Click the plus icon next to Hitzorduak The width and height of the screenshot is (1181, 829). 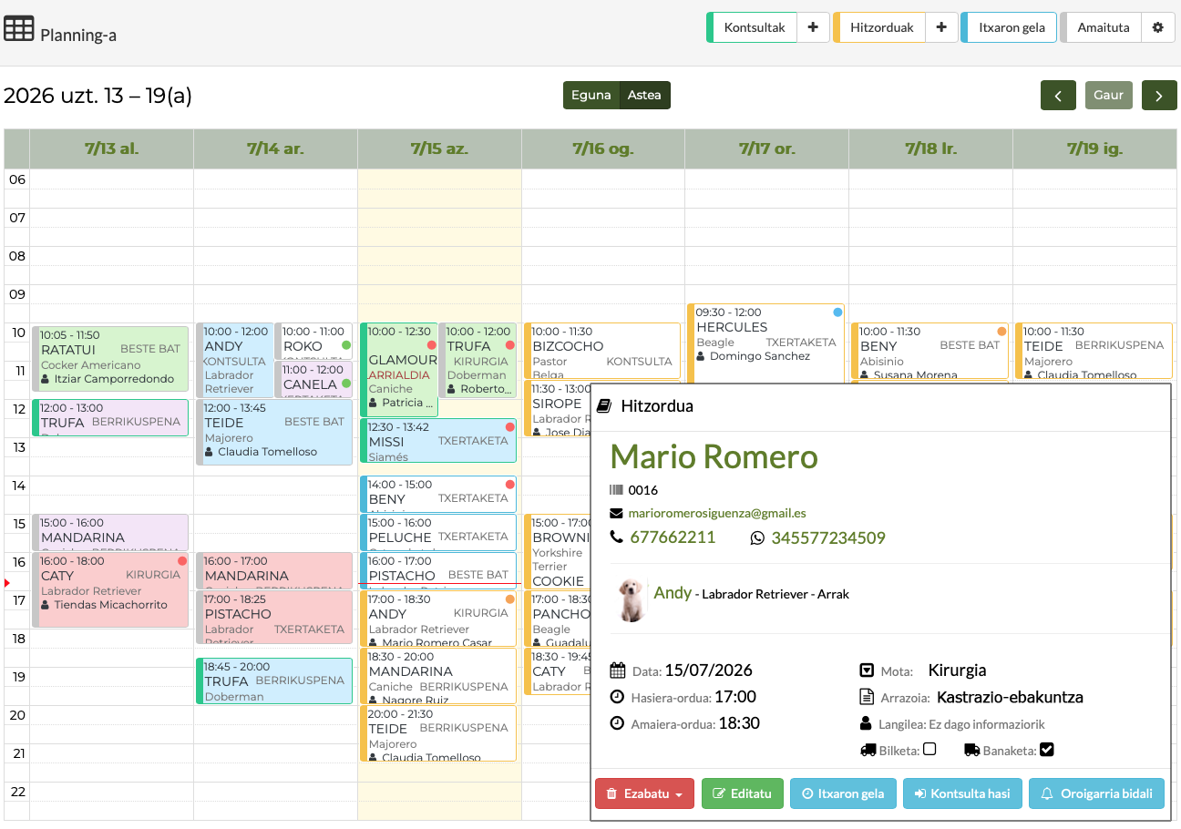coord(941,27)
